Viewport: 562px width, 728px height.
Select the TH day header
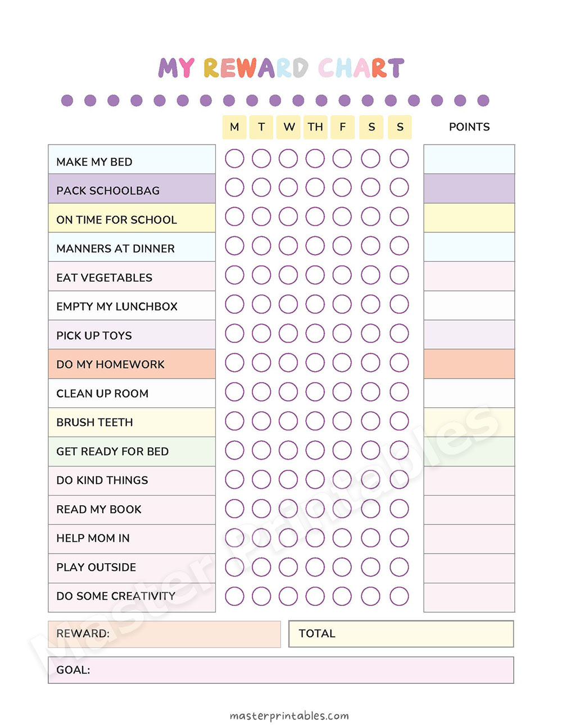(x=315, y=127)
